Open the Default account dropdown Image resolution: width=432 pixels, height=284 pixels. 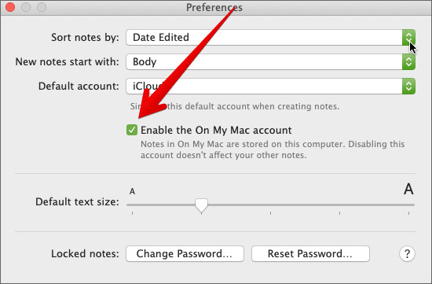pos(270,86)
